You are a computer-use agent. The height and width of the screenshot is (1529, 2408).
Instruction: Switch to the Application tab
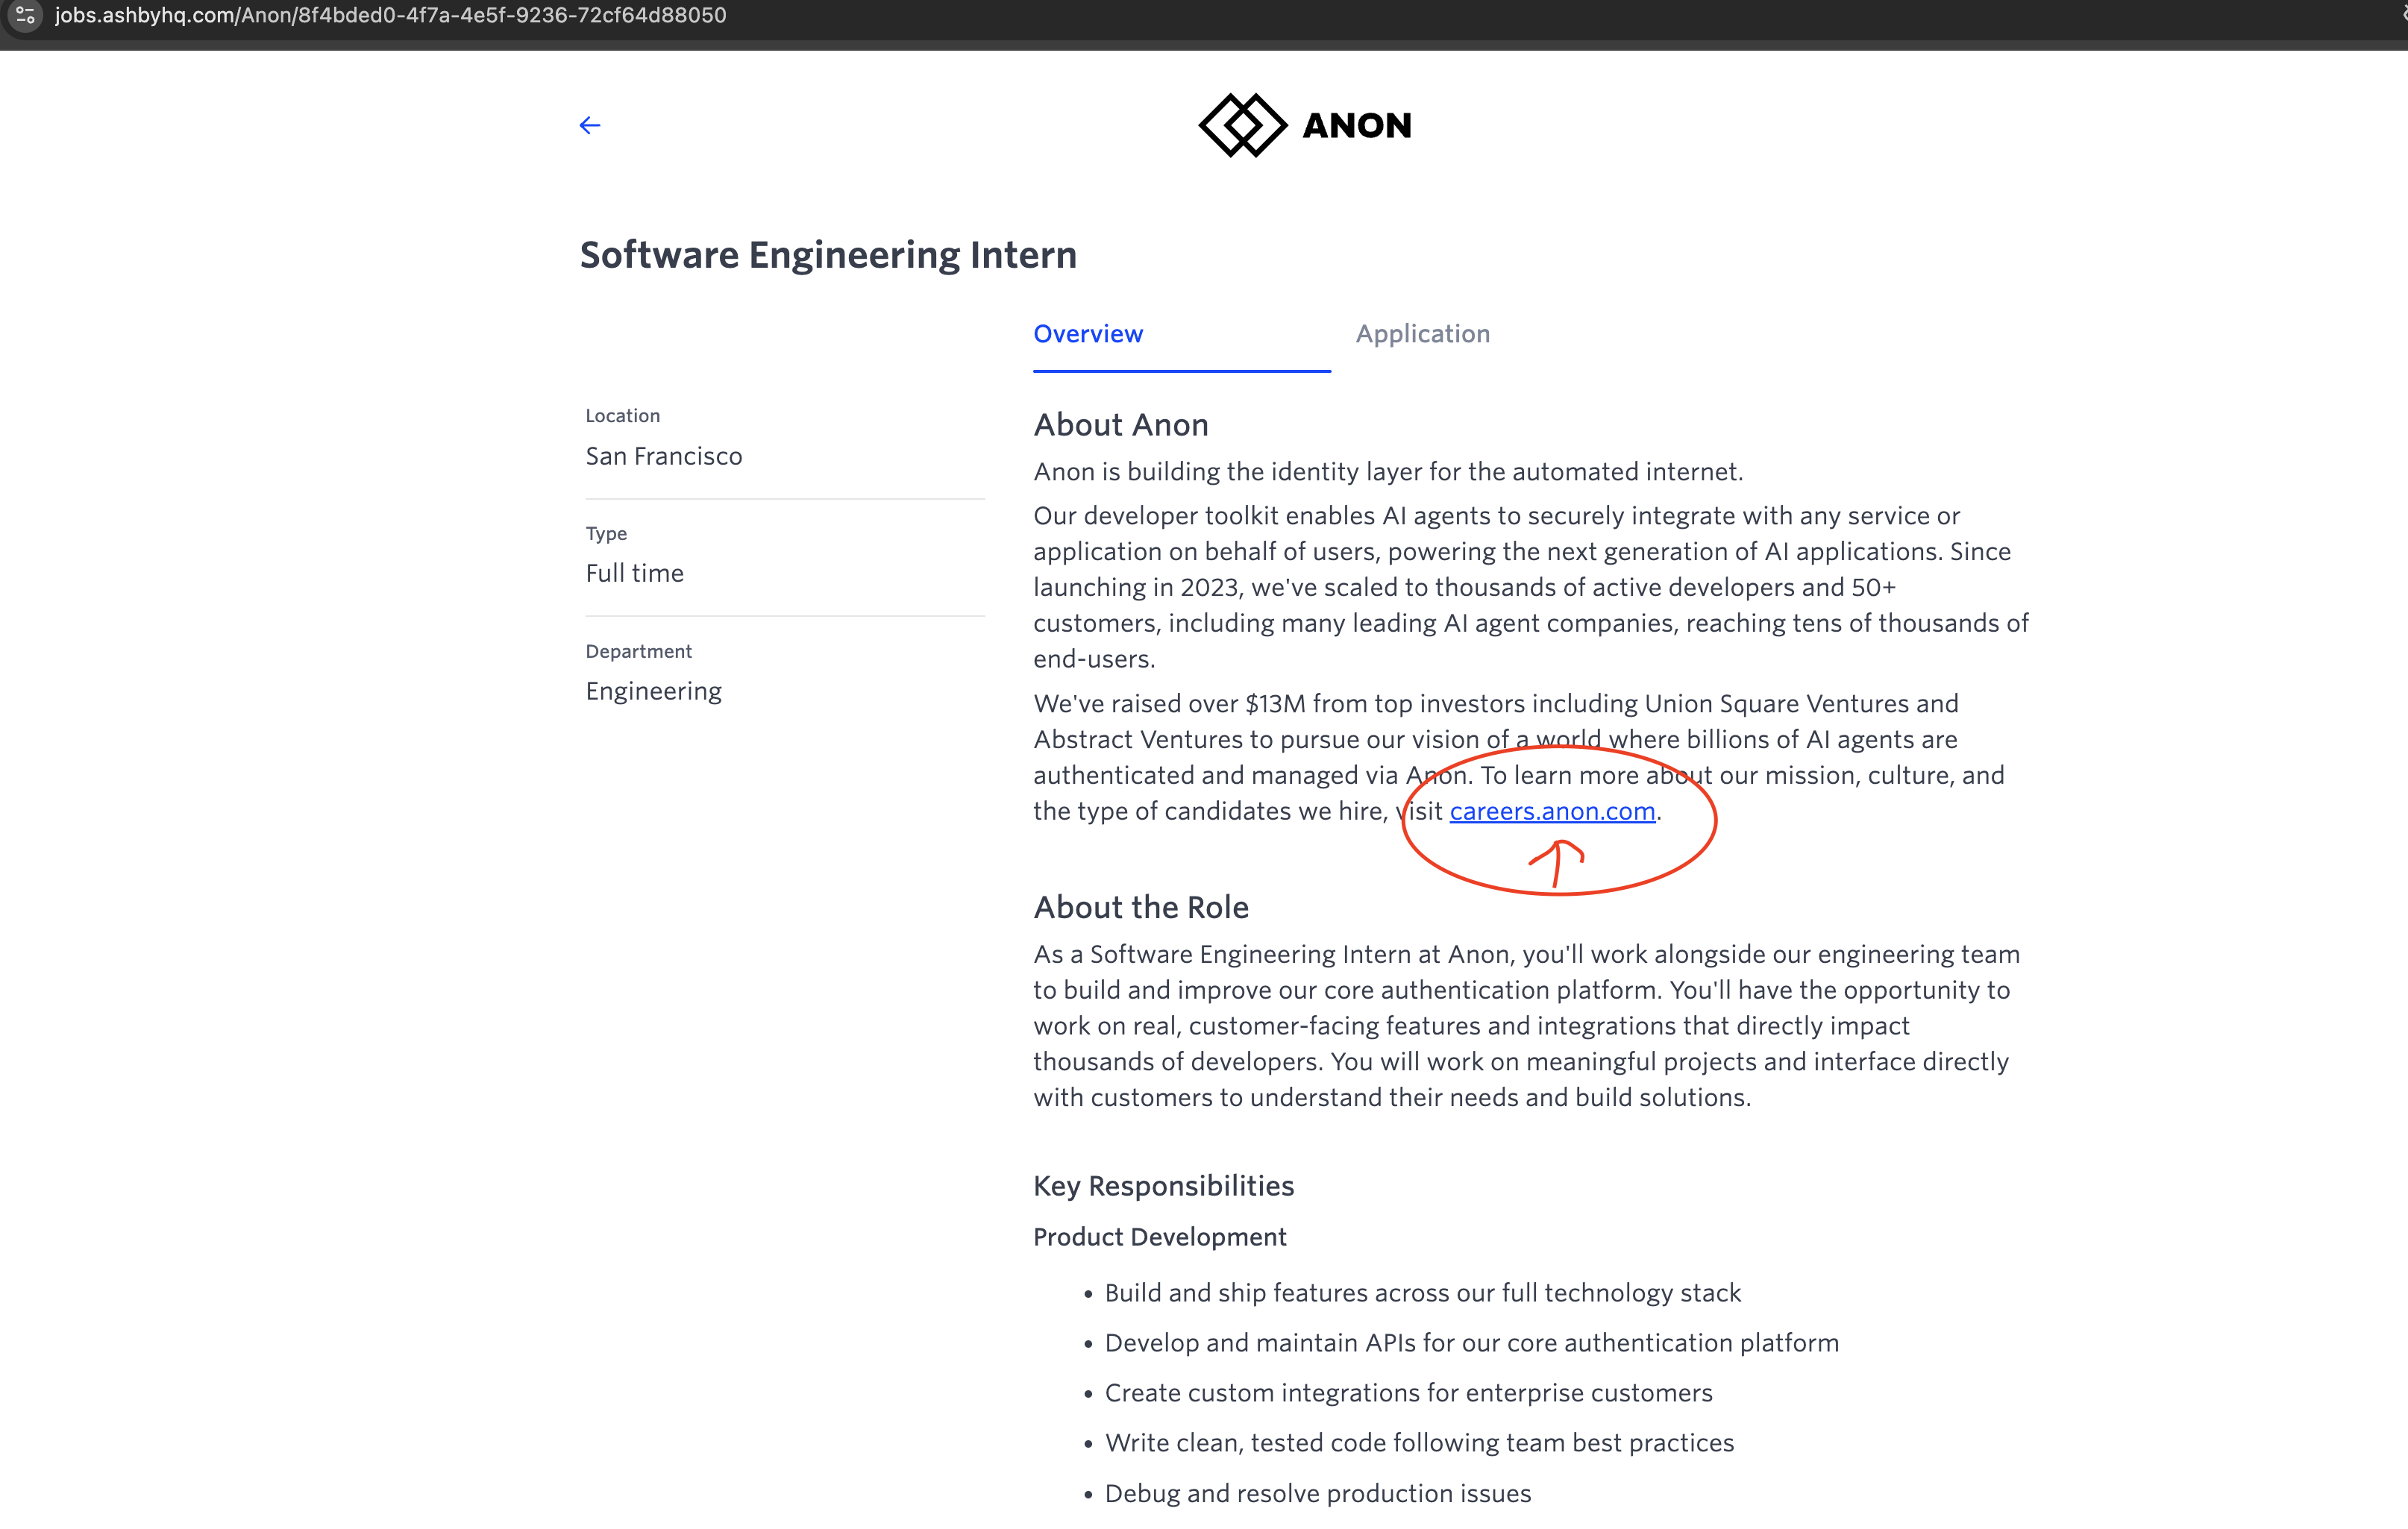point(1422,334)
